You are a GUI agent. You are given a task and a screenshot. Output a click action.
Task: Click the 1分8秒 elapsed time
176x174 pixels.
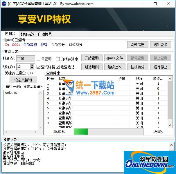158,132
